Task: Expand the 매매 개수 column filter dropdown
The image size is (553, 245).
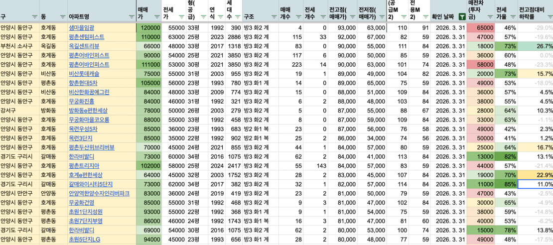Action: tap(298, 16)
